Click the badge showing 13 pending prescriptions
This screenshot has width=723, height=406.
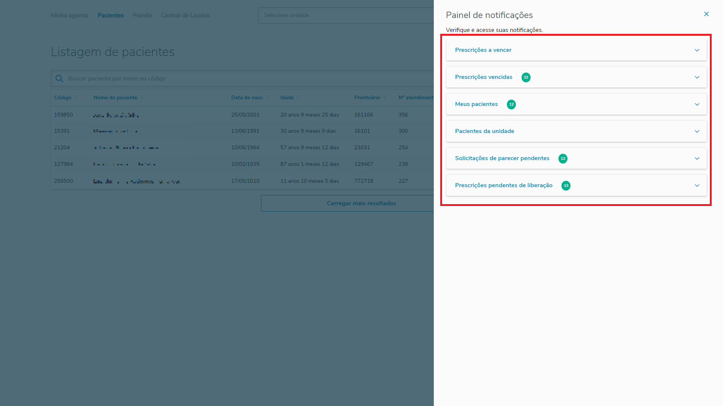[566, 186]
